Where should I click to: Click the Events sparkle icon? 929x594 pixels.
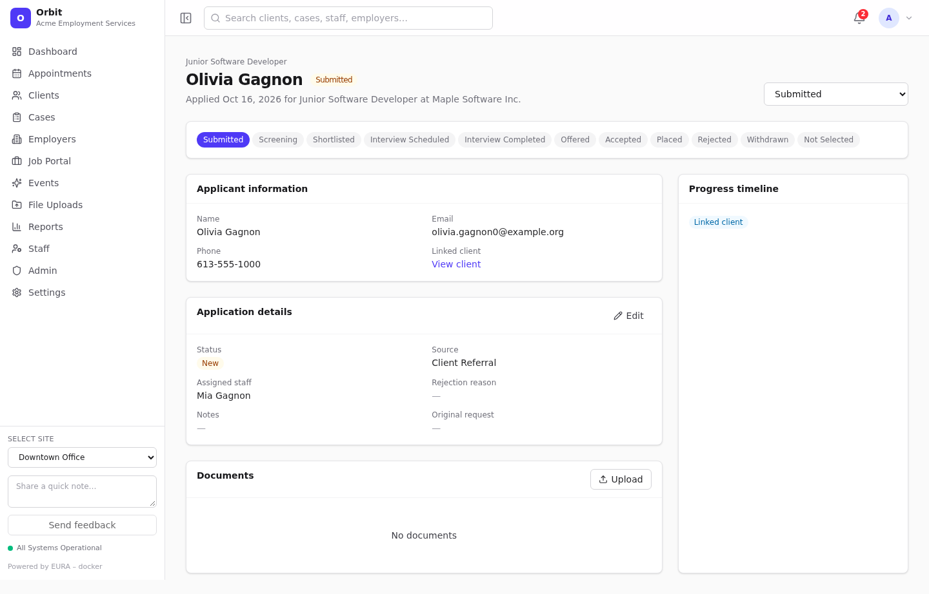(17, 183)
